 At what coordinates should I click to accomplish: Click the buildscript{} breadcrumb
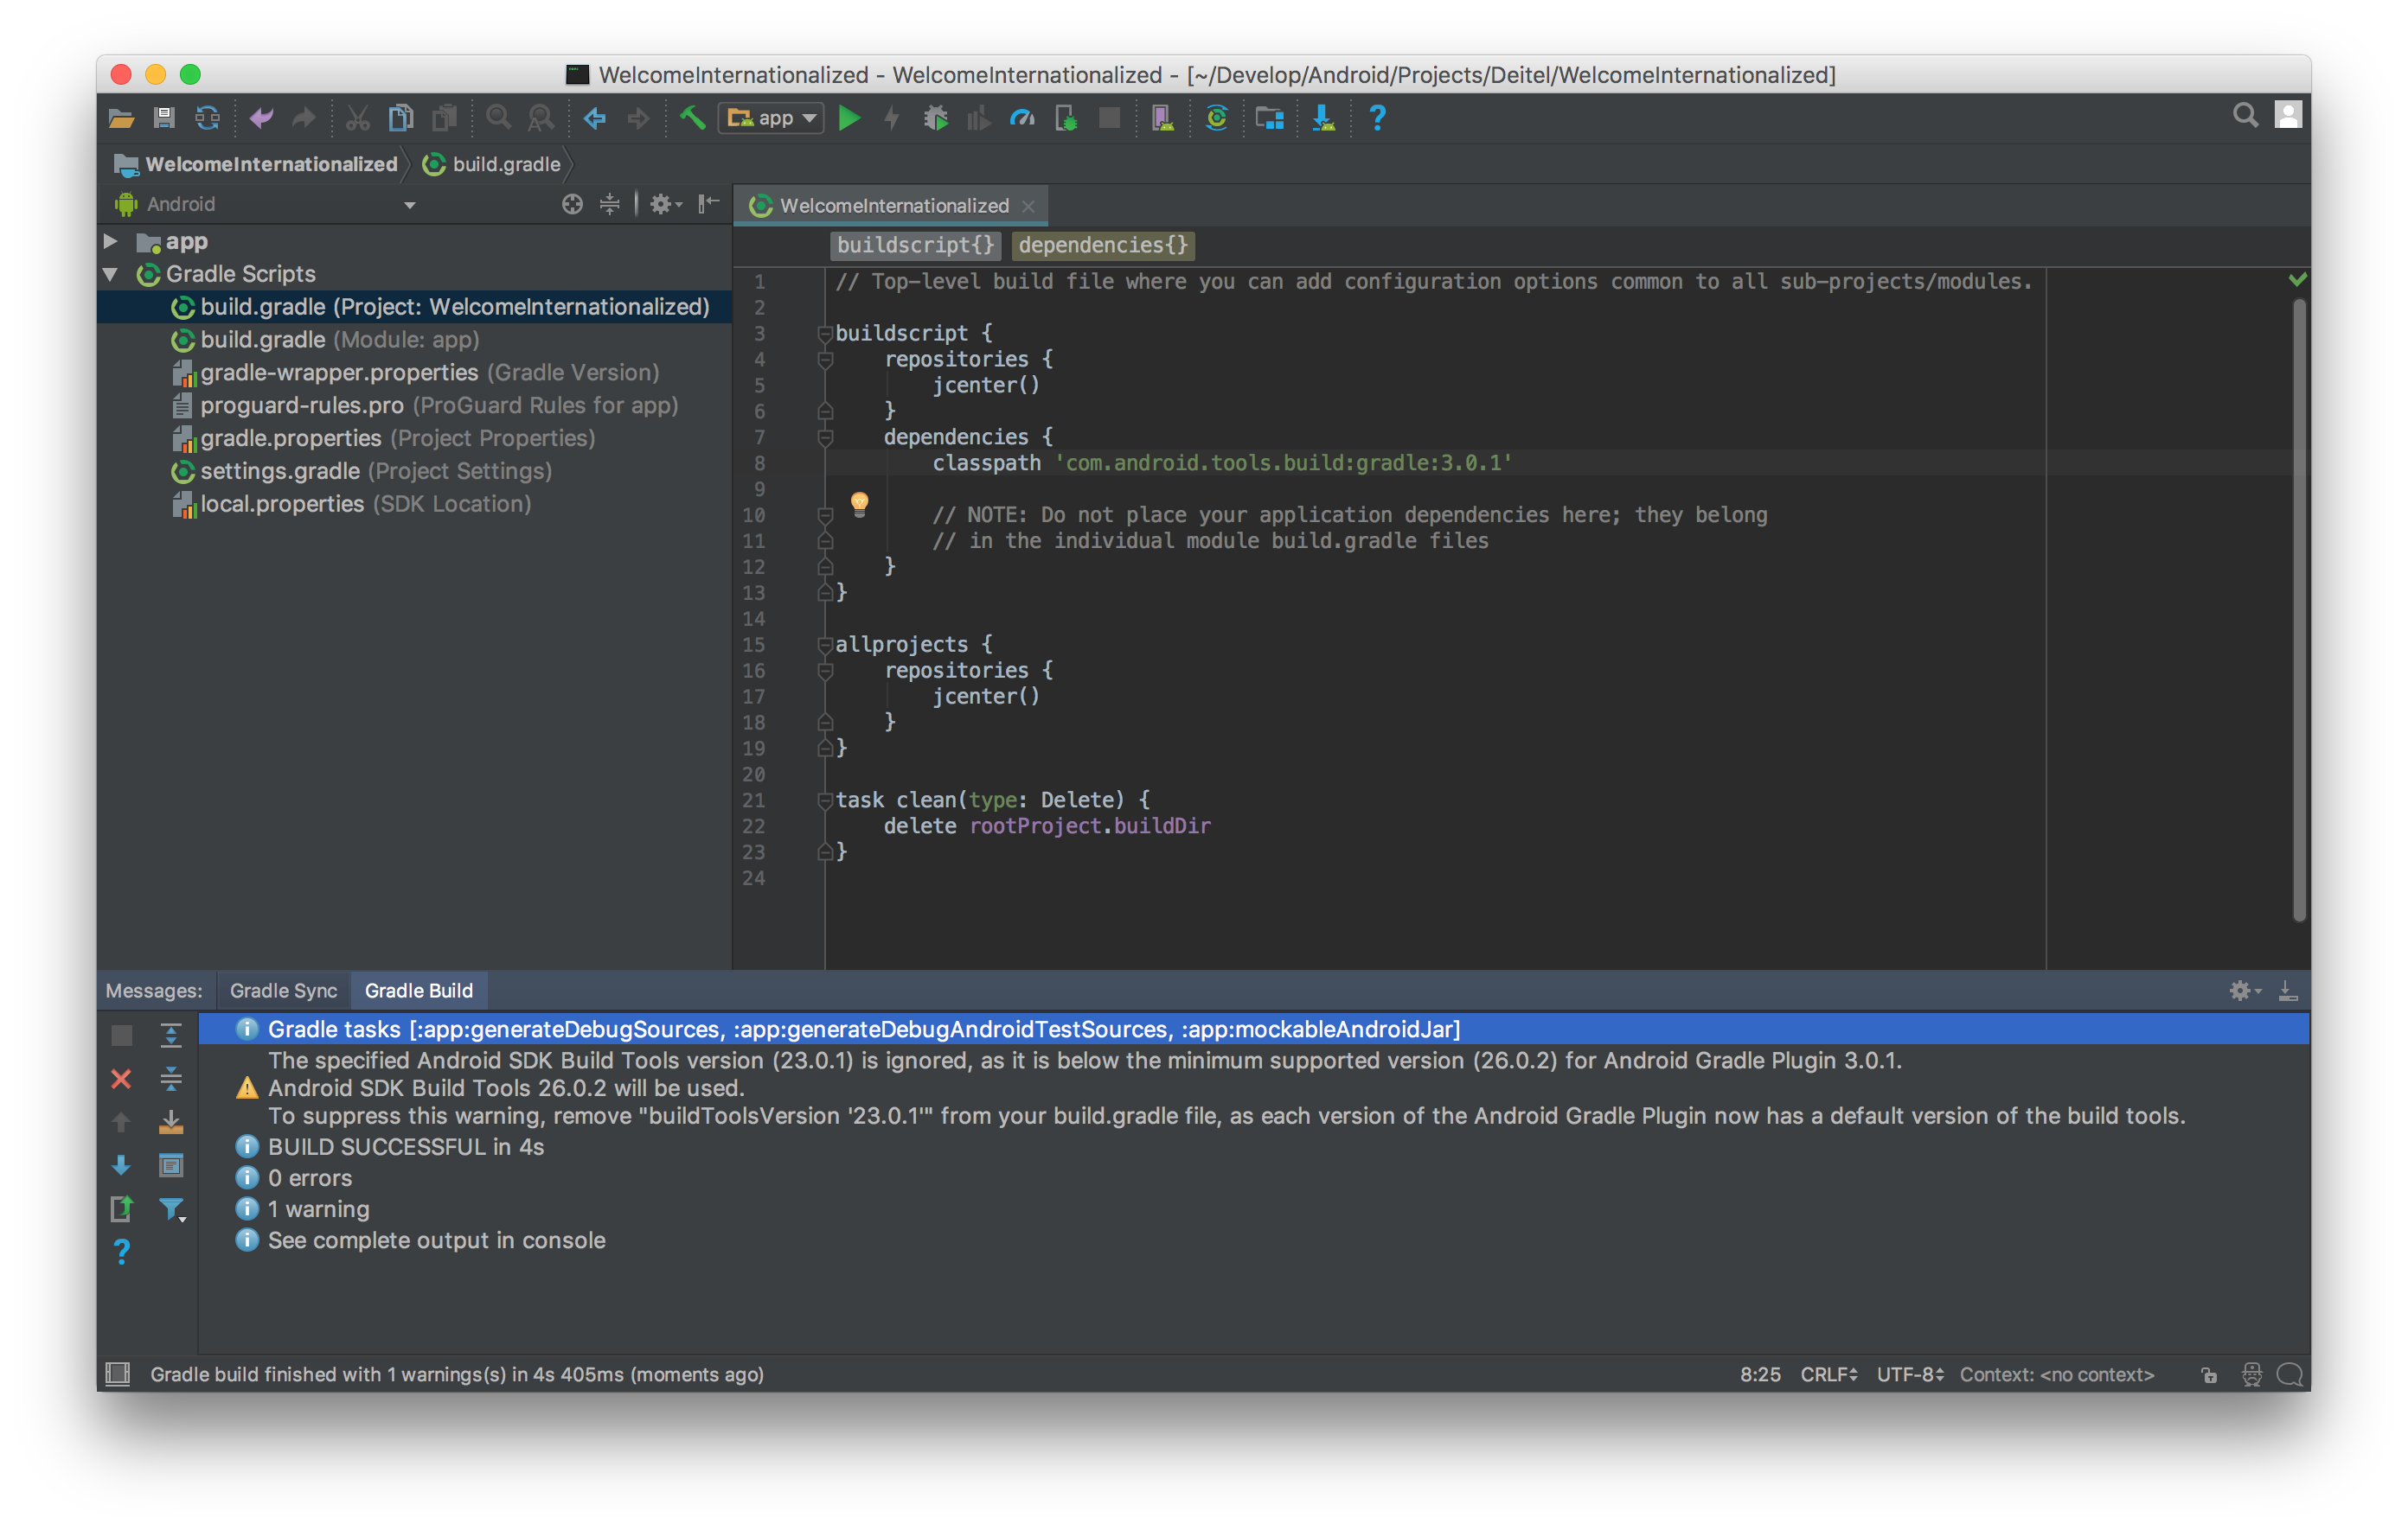(x=916, y=245)
